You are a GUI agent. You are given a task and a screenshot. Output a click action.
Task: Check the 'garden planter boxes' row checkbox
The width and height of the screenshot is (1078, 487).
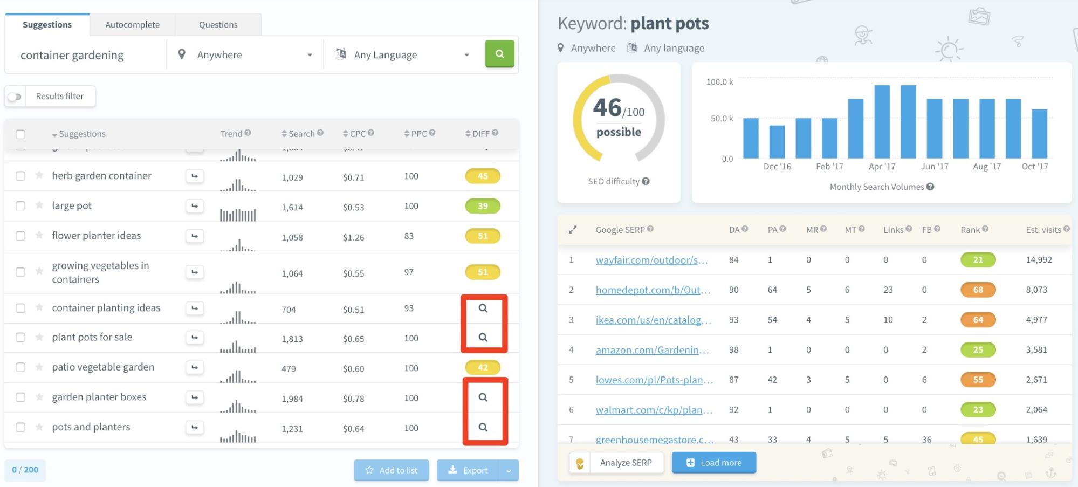point(20,397)
